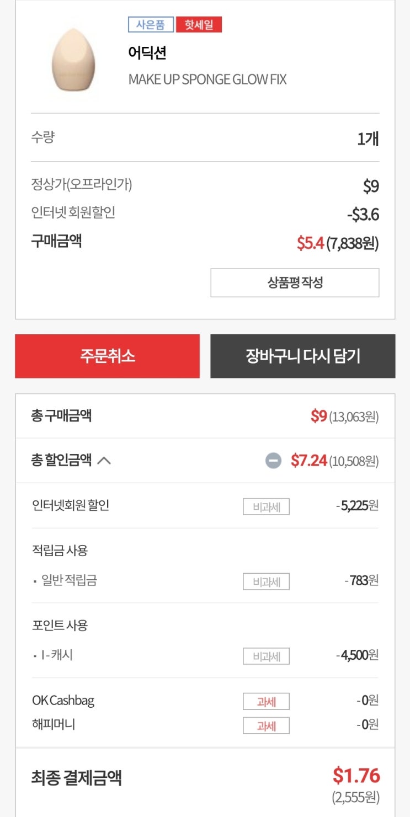Click the 총 할인금액 label
This screenshot has width=410, height=817.
(61, 460)
